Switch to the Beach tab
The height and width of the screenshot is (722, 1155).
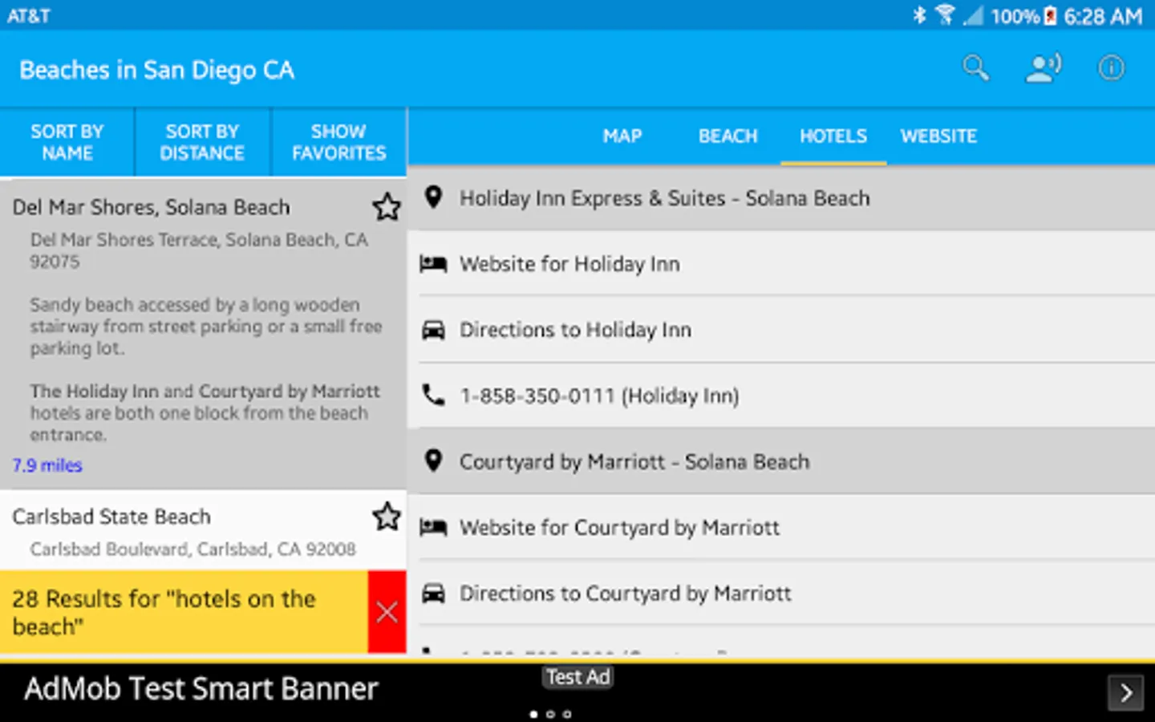pyautogui.click(x=727, y=136)
